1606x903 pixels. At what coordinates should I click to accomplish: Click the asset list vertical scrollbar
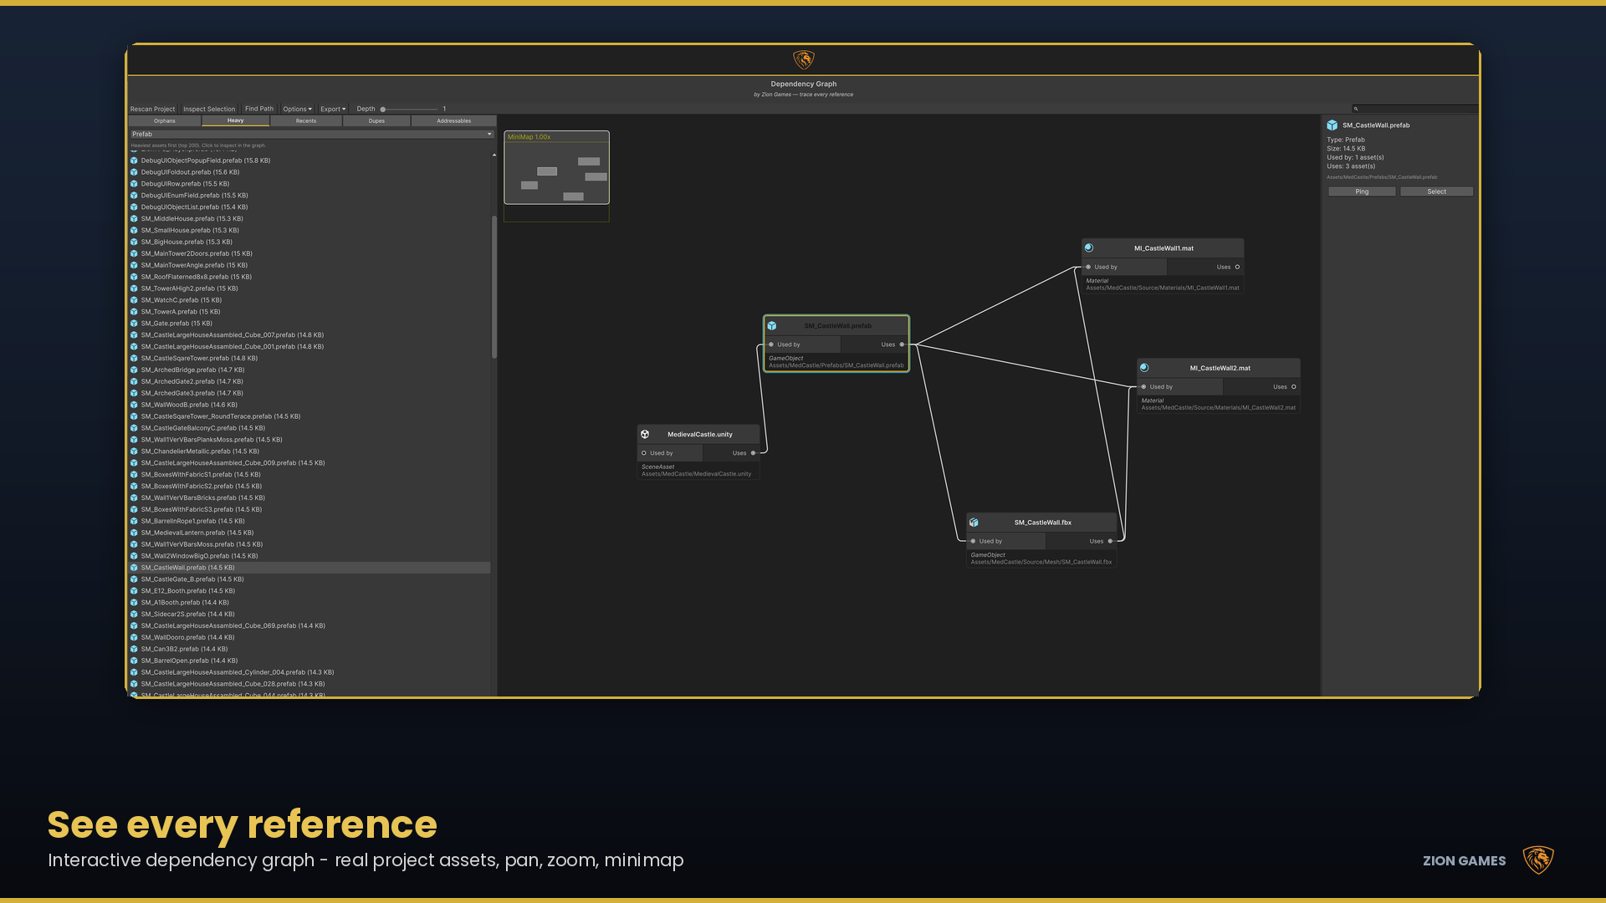pos(494,288)
